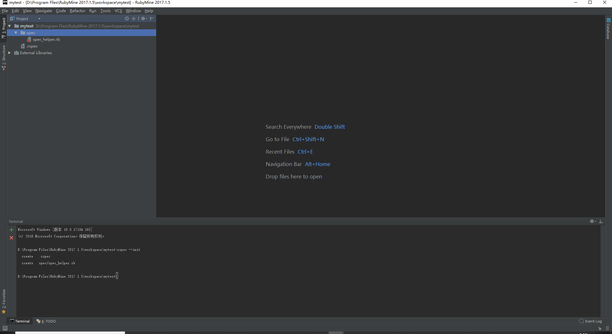Image resolution: width=612 pixels, height=334 pixels.
Task: Open the Project view dropdown arrow
Action: (x=39, y=19)
